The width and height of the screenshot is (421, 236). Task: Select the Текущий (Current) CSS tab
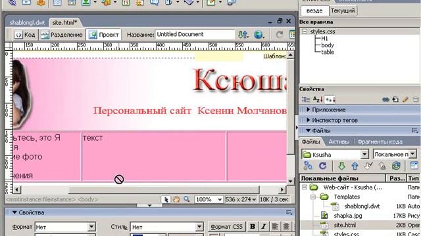(343, 10)
